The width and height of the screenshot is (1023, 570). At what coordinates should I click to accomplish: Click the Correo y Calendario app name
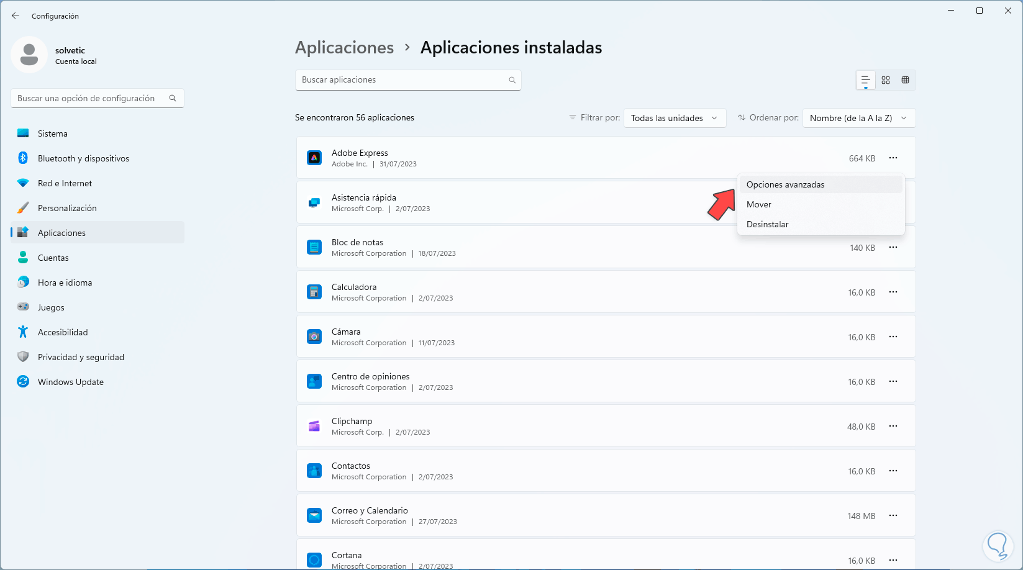click(x=370, y=510)
